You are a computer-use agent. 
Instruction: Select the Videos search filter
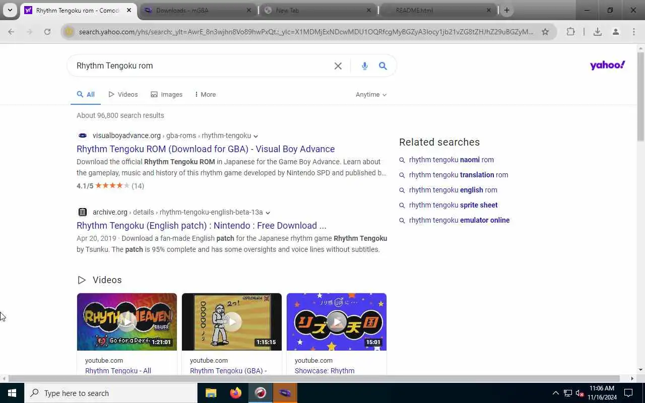pyautogui.click(x=123, y=94)
